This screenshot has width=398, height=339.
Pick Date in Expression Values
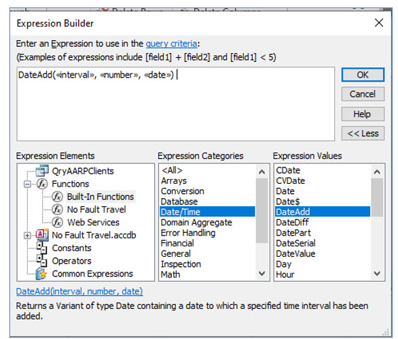[x=323, y=191]
